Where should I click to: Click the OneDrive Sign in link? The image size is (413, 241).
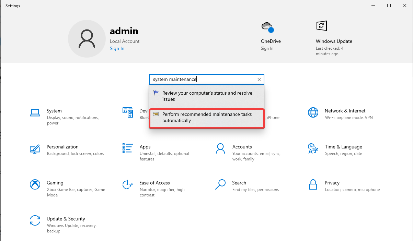pyautogui.click(x=267, y=48)
